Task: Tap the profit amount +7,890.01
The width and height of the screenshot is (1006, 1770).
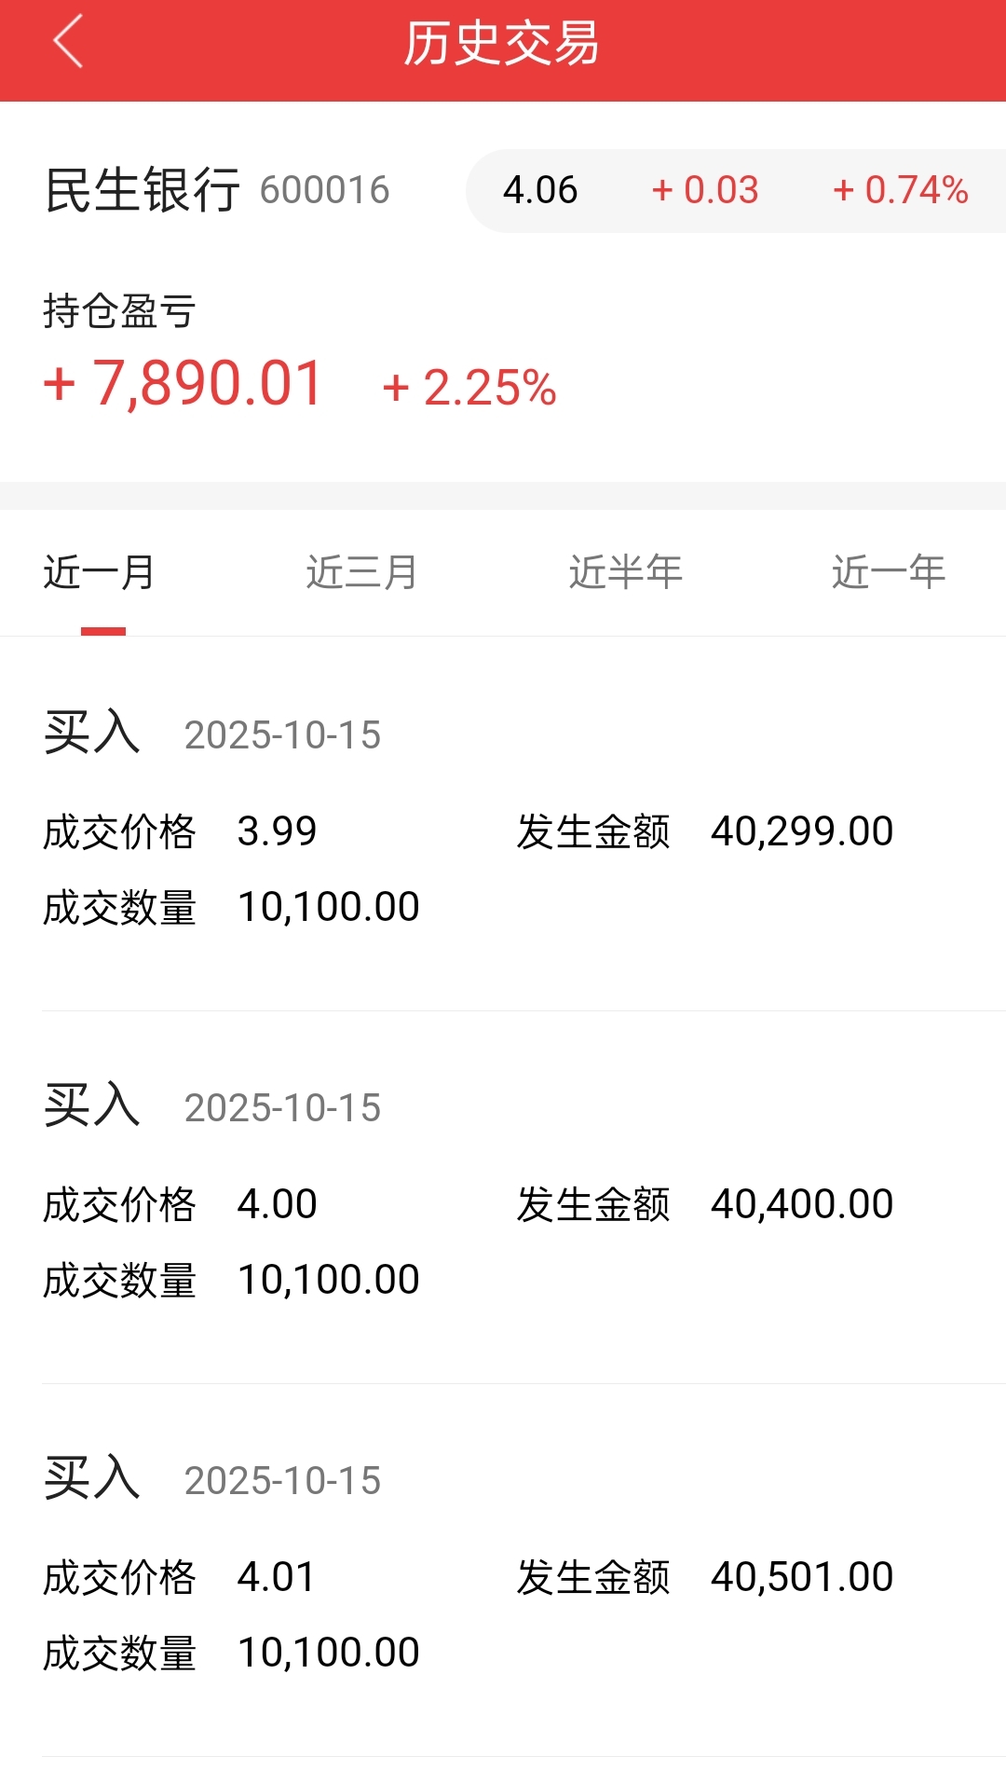Action: point(184,383)
